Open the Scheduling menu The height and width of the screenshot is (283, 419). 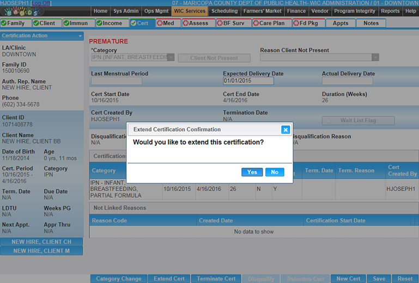(x=224, y=11)
